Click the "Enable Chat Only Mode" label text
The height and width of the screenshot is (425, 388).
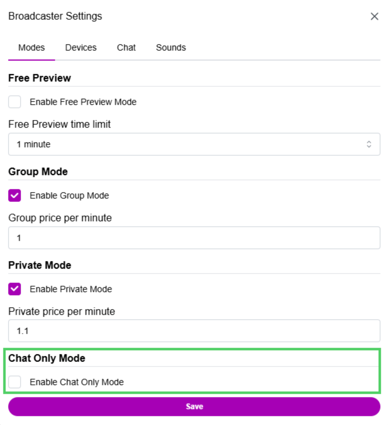tap(77, 382)
